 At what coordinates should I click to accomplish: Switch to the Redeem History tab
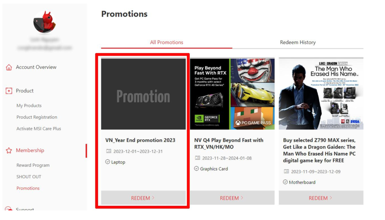(x=298, y=42)
